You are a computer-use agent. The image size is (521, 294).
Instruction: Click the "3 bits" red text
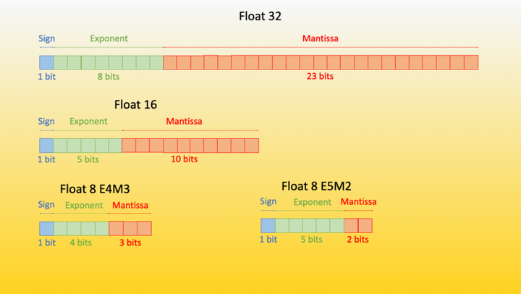(x=130, y=243)
